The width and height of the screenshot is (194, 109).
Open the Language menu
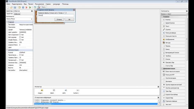pos(56,4)
